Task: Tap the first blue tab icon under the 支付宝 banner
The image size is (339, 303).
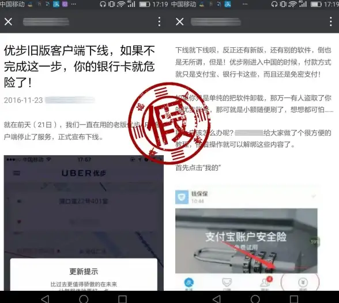Action: 189,282
